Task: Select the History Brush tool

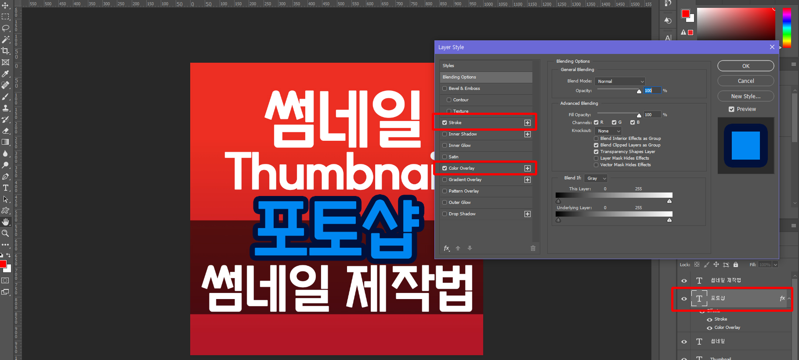Action: click(x=5, y=119)
